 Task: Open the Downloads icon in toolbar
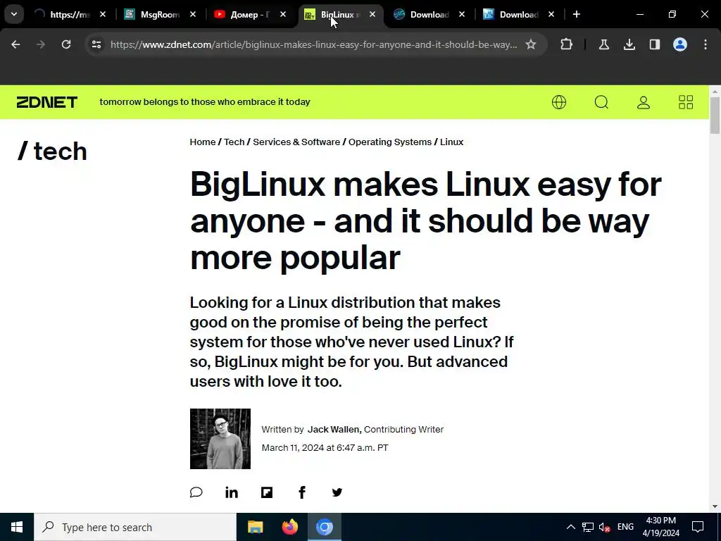[x=629, y=44]
